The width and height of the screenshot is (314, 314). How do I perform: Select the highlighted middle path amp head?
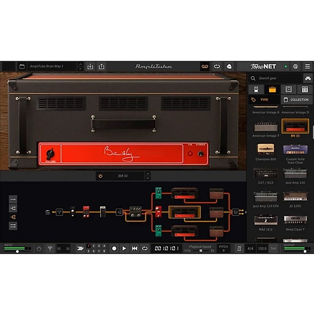[184, 212]
